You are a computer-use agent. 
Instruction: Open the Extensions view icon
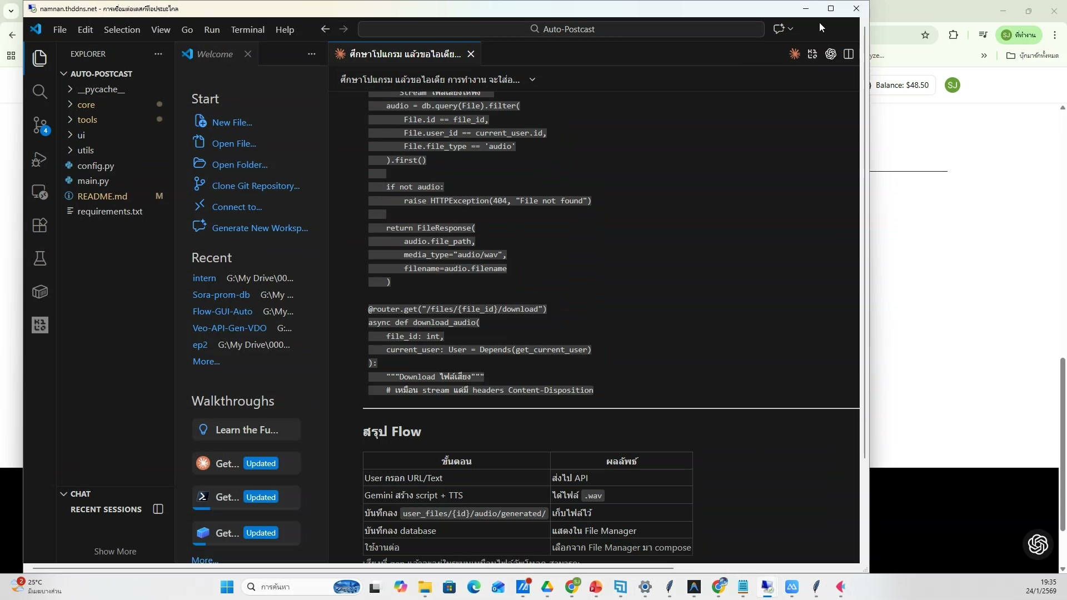click(39, 225)
